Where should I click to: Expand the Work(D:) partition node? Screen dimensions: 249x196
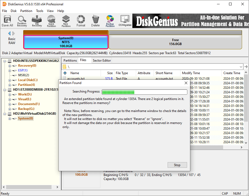click(10, 95)
